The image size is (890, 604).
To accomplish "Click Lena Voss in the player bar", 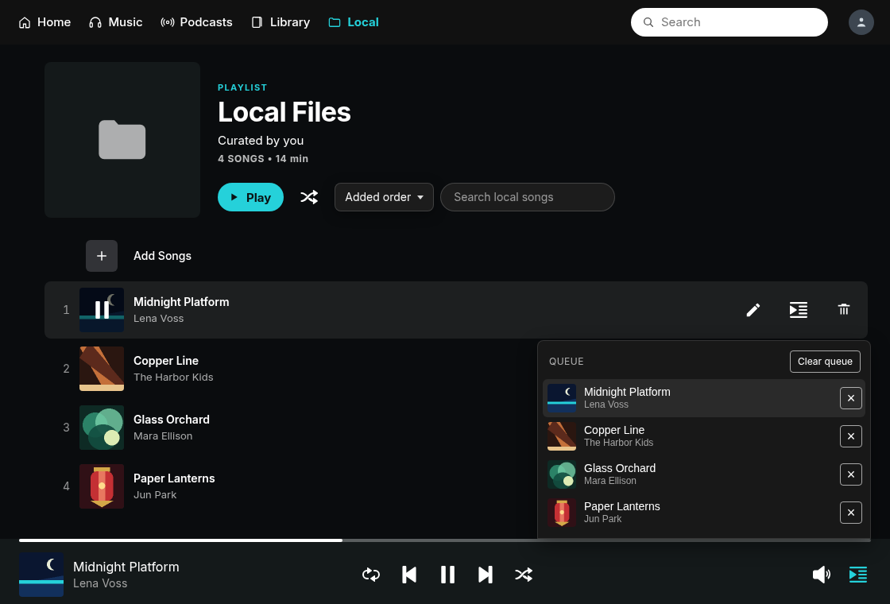I will tap(100, 583).
